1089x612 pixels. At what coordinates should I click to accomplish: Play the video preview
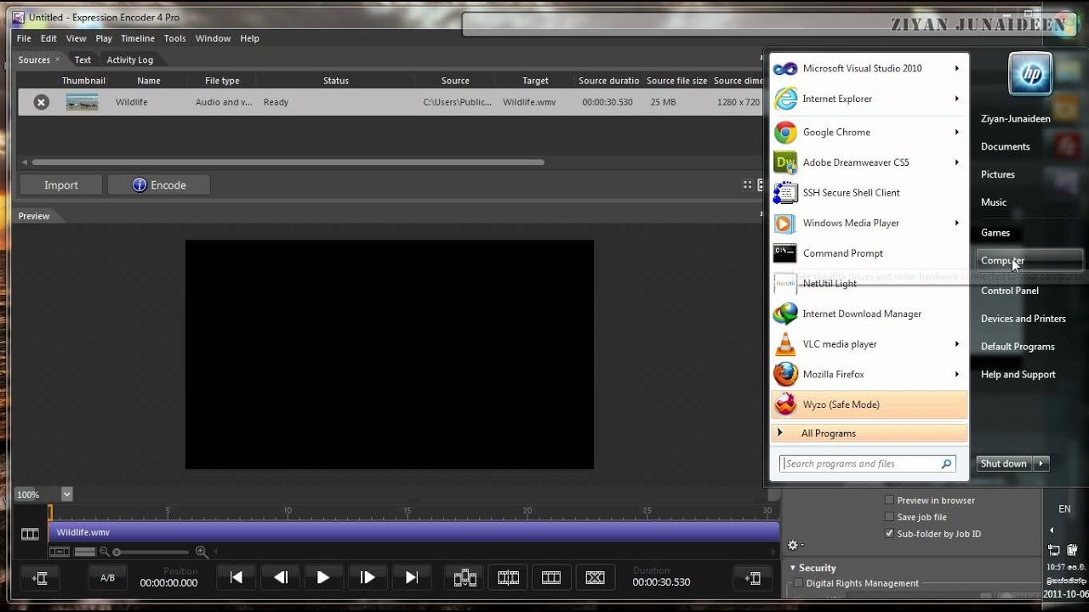coord(323,577)
